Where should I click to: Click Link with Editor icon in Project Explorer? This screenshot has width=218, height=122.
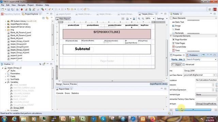coord(47,18)
